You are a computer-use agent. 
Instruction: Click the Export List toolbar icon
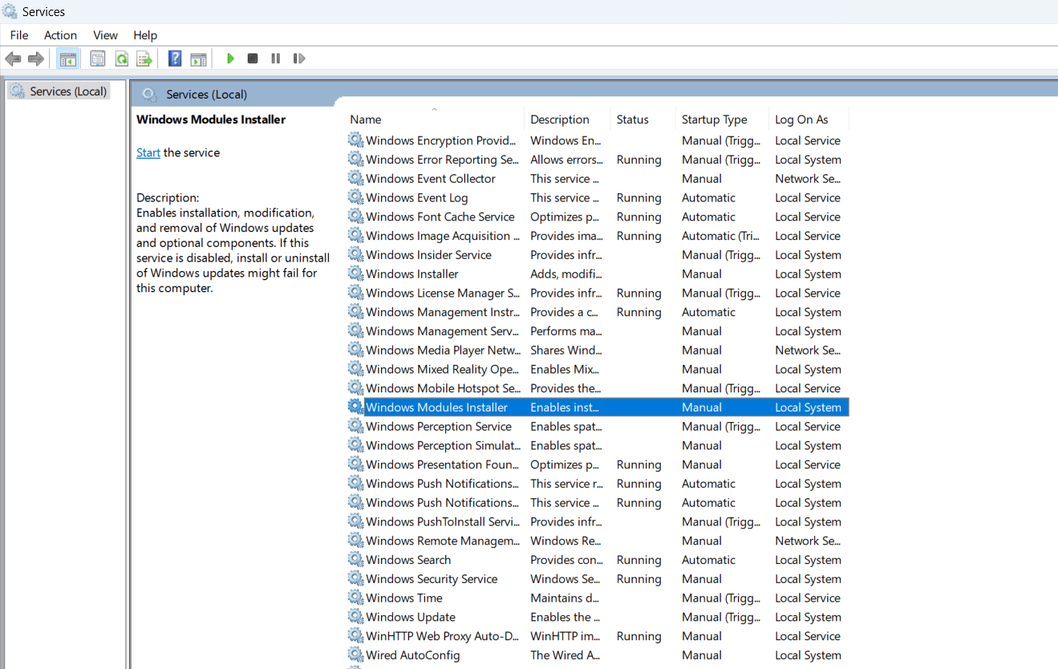[144, 59]
